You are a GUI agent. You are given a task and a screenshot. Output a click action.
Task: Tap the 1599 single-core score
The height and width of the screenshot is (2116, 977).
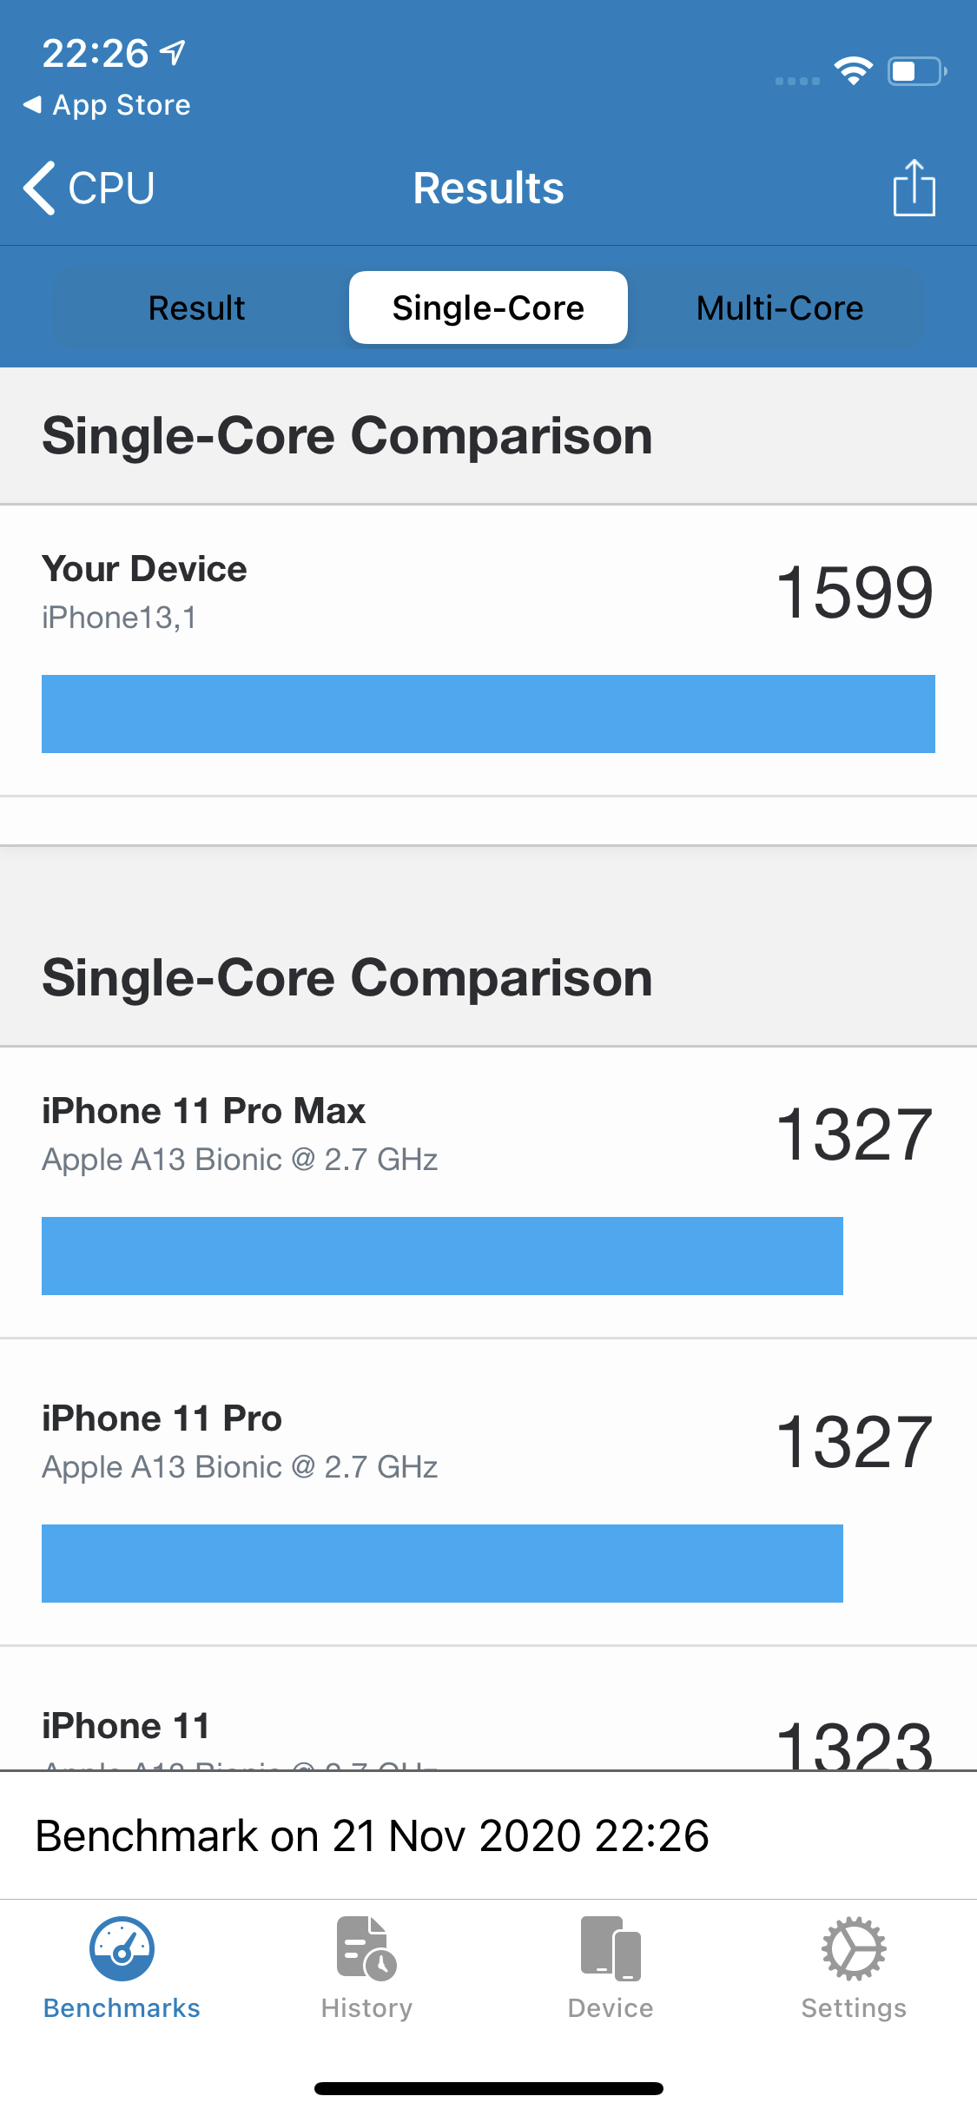(855, 592)
